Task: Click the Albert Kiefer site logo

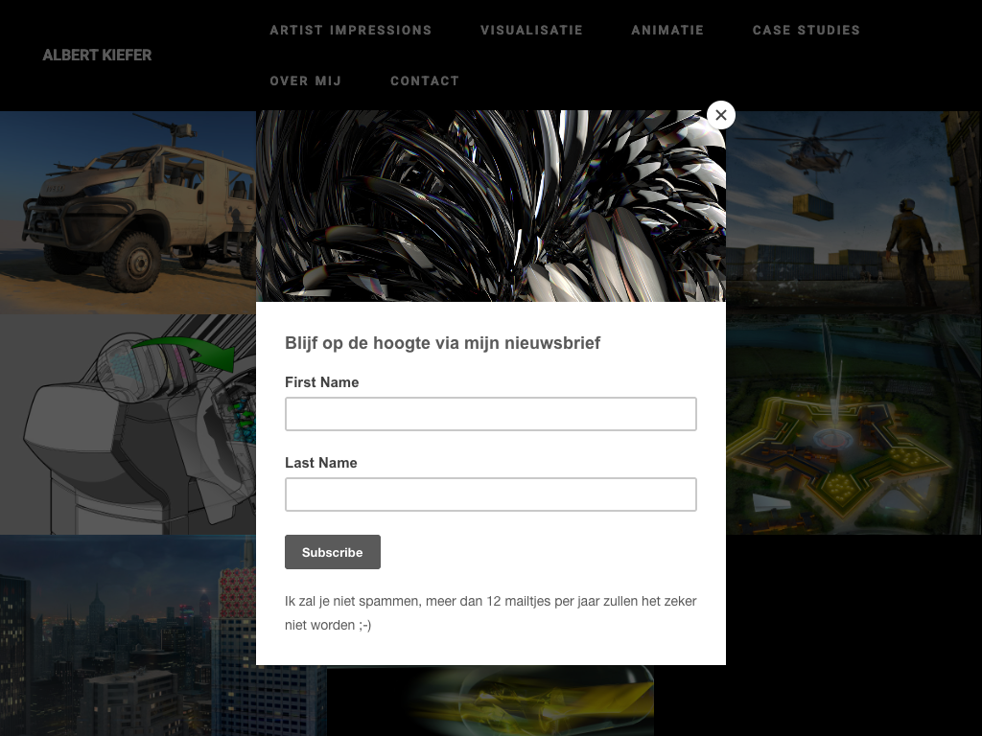Action: 97,55
